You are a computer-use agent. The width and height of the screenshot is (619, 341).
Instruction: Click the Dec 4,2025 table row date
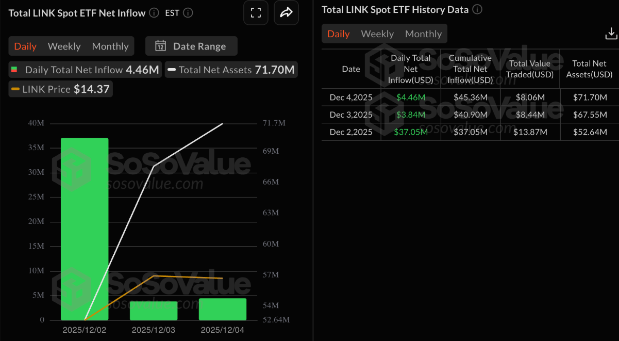351,98
